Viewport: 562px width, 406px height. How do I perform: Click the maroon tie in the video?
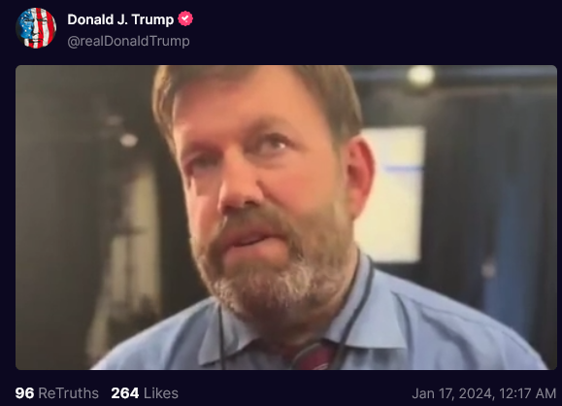click(312, 355)
